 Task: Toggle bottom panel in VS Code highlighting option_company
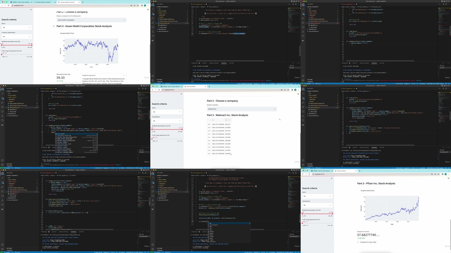(295, 1)
